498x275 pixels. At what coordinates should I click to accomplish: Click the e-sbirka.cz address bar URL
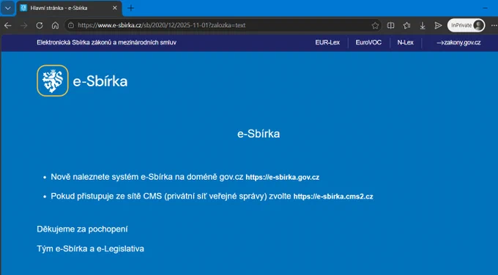(x=162, y=25)
